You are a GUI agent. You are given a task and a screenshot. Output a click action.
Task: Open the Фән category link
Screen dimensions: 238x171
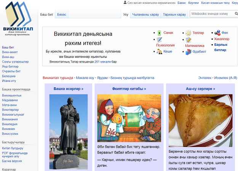[x=225, y=33]
